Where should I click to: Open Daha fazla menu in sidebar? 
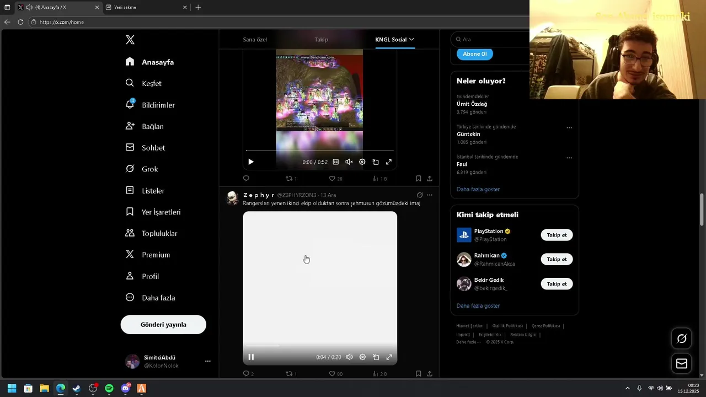(x=150, y=298)
